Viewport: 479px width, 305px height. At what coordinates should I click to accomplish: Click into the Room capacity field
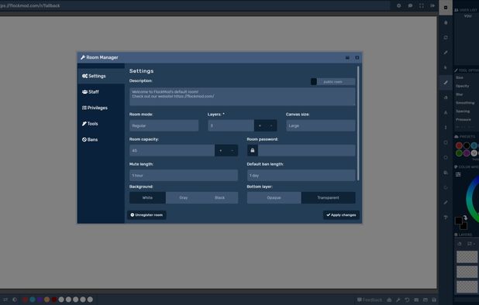(172, 151)
